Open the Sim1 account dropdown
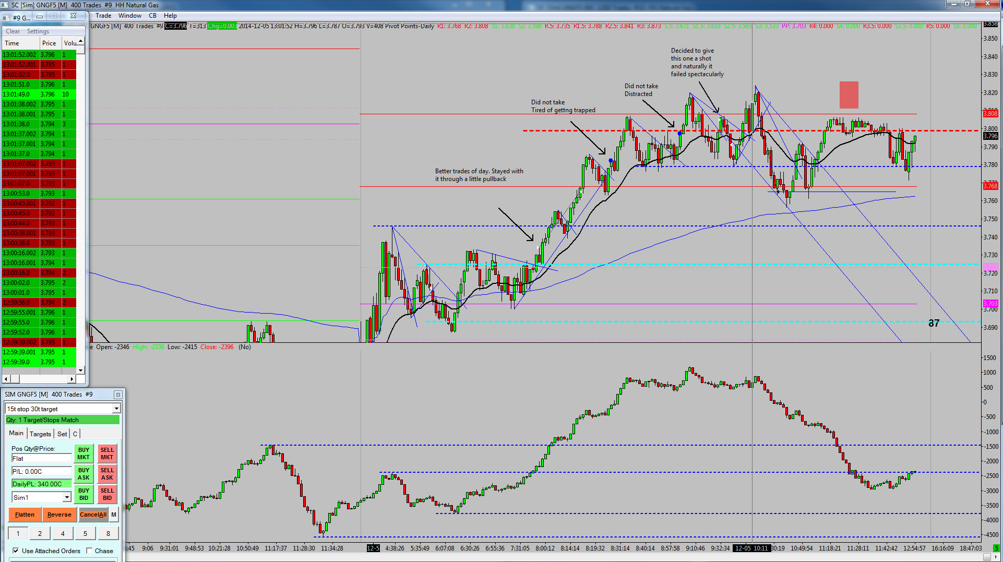Image resolution: width=1003 pixels, height=562 pixels. pyautogui.click(x=67, y=497)
